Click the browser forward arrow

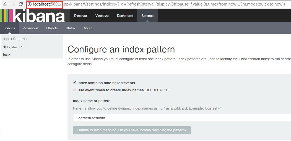13,4
